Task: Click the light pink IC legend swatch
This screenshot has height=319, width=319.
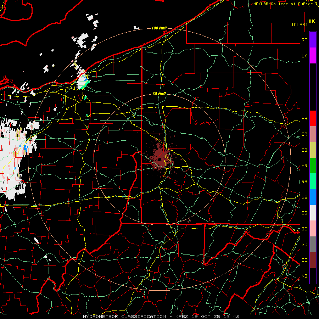Action: coord(313,229)
